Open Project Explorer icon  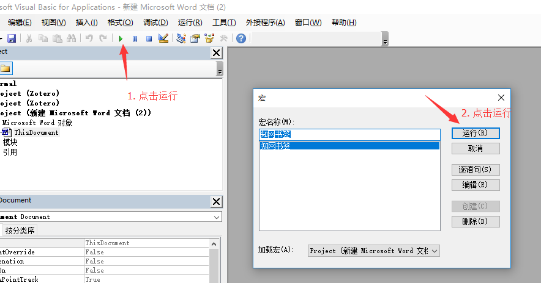181,38
